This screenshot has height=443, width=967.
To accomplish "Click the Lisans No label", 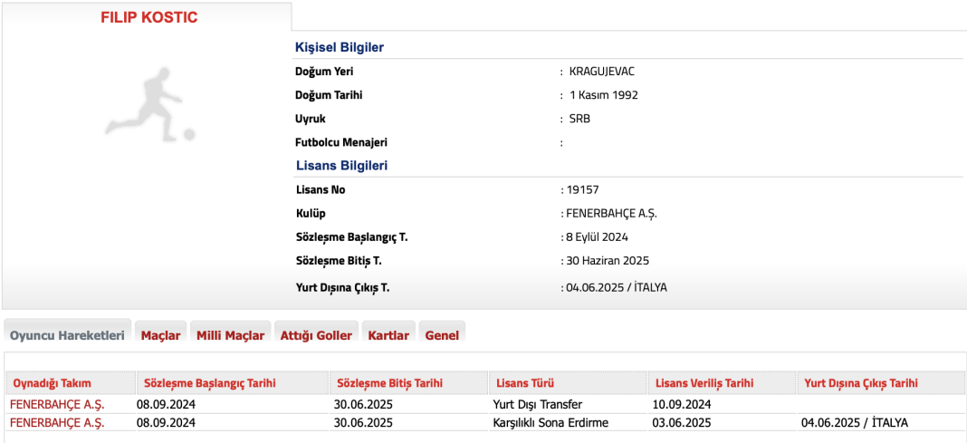I will 321,190.
